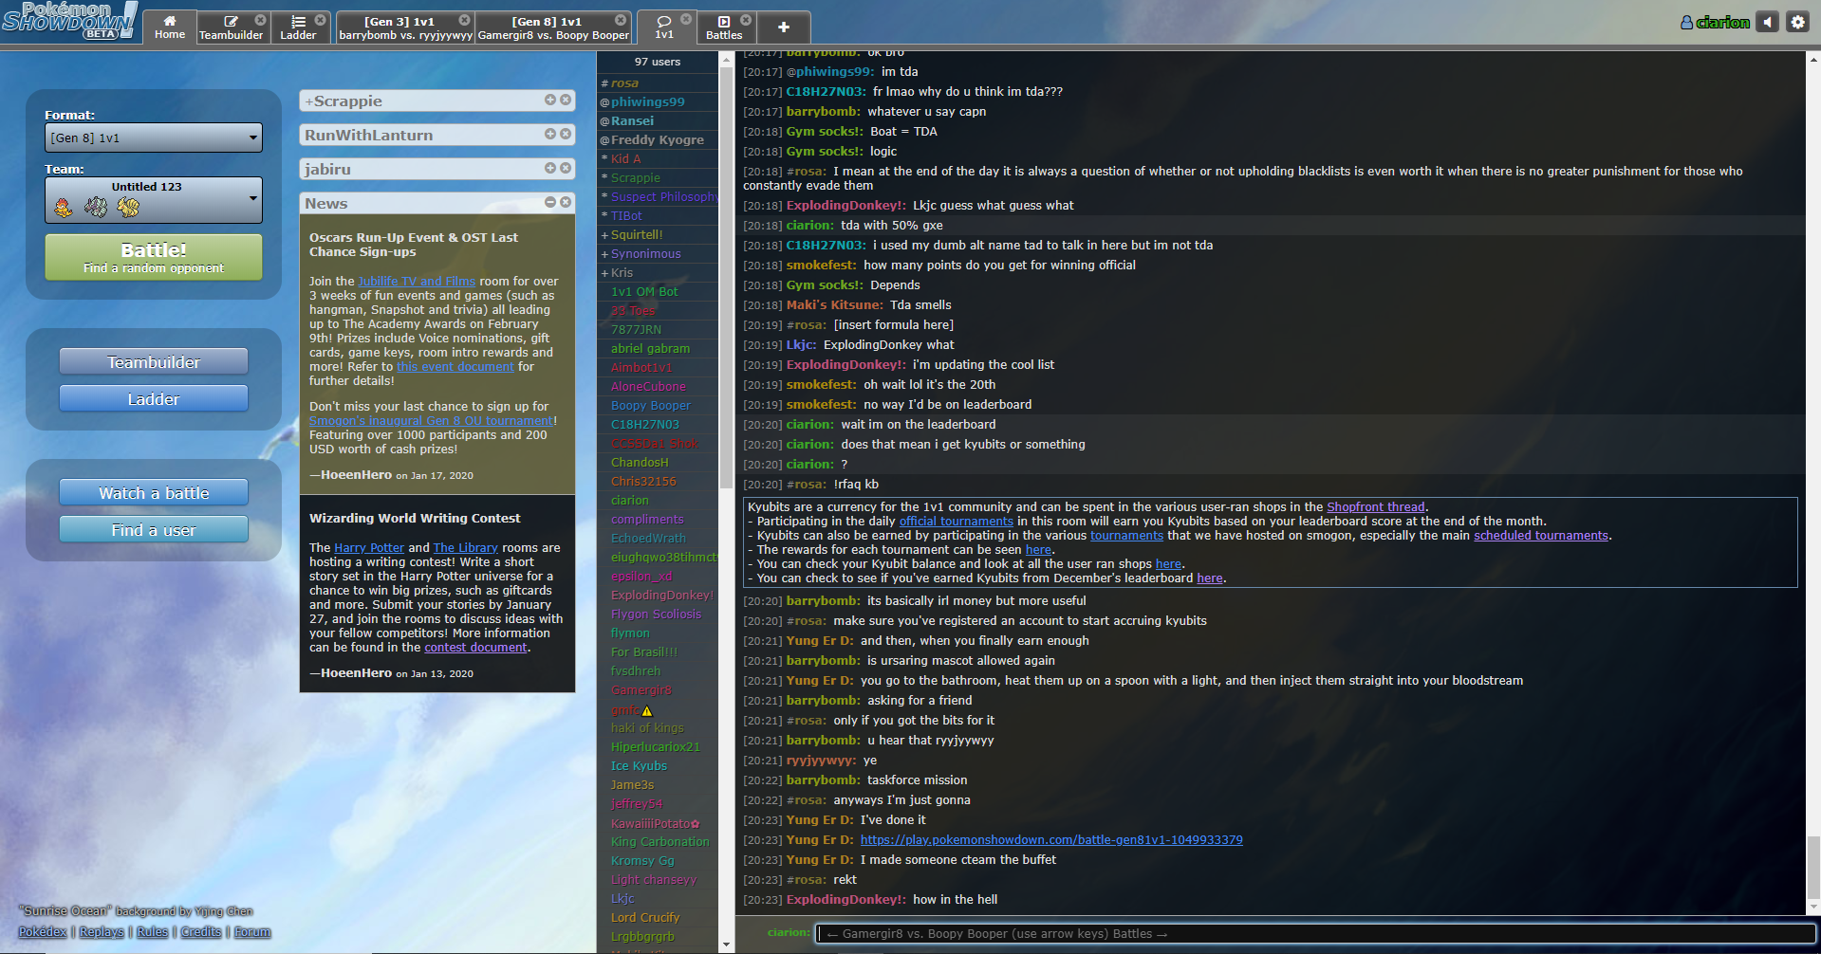
Task: Click inside the chat message input field
Action: point(1316,934)
